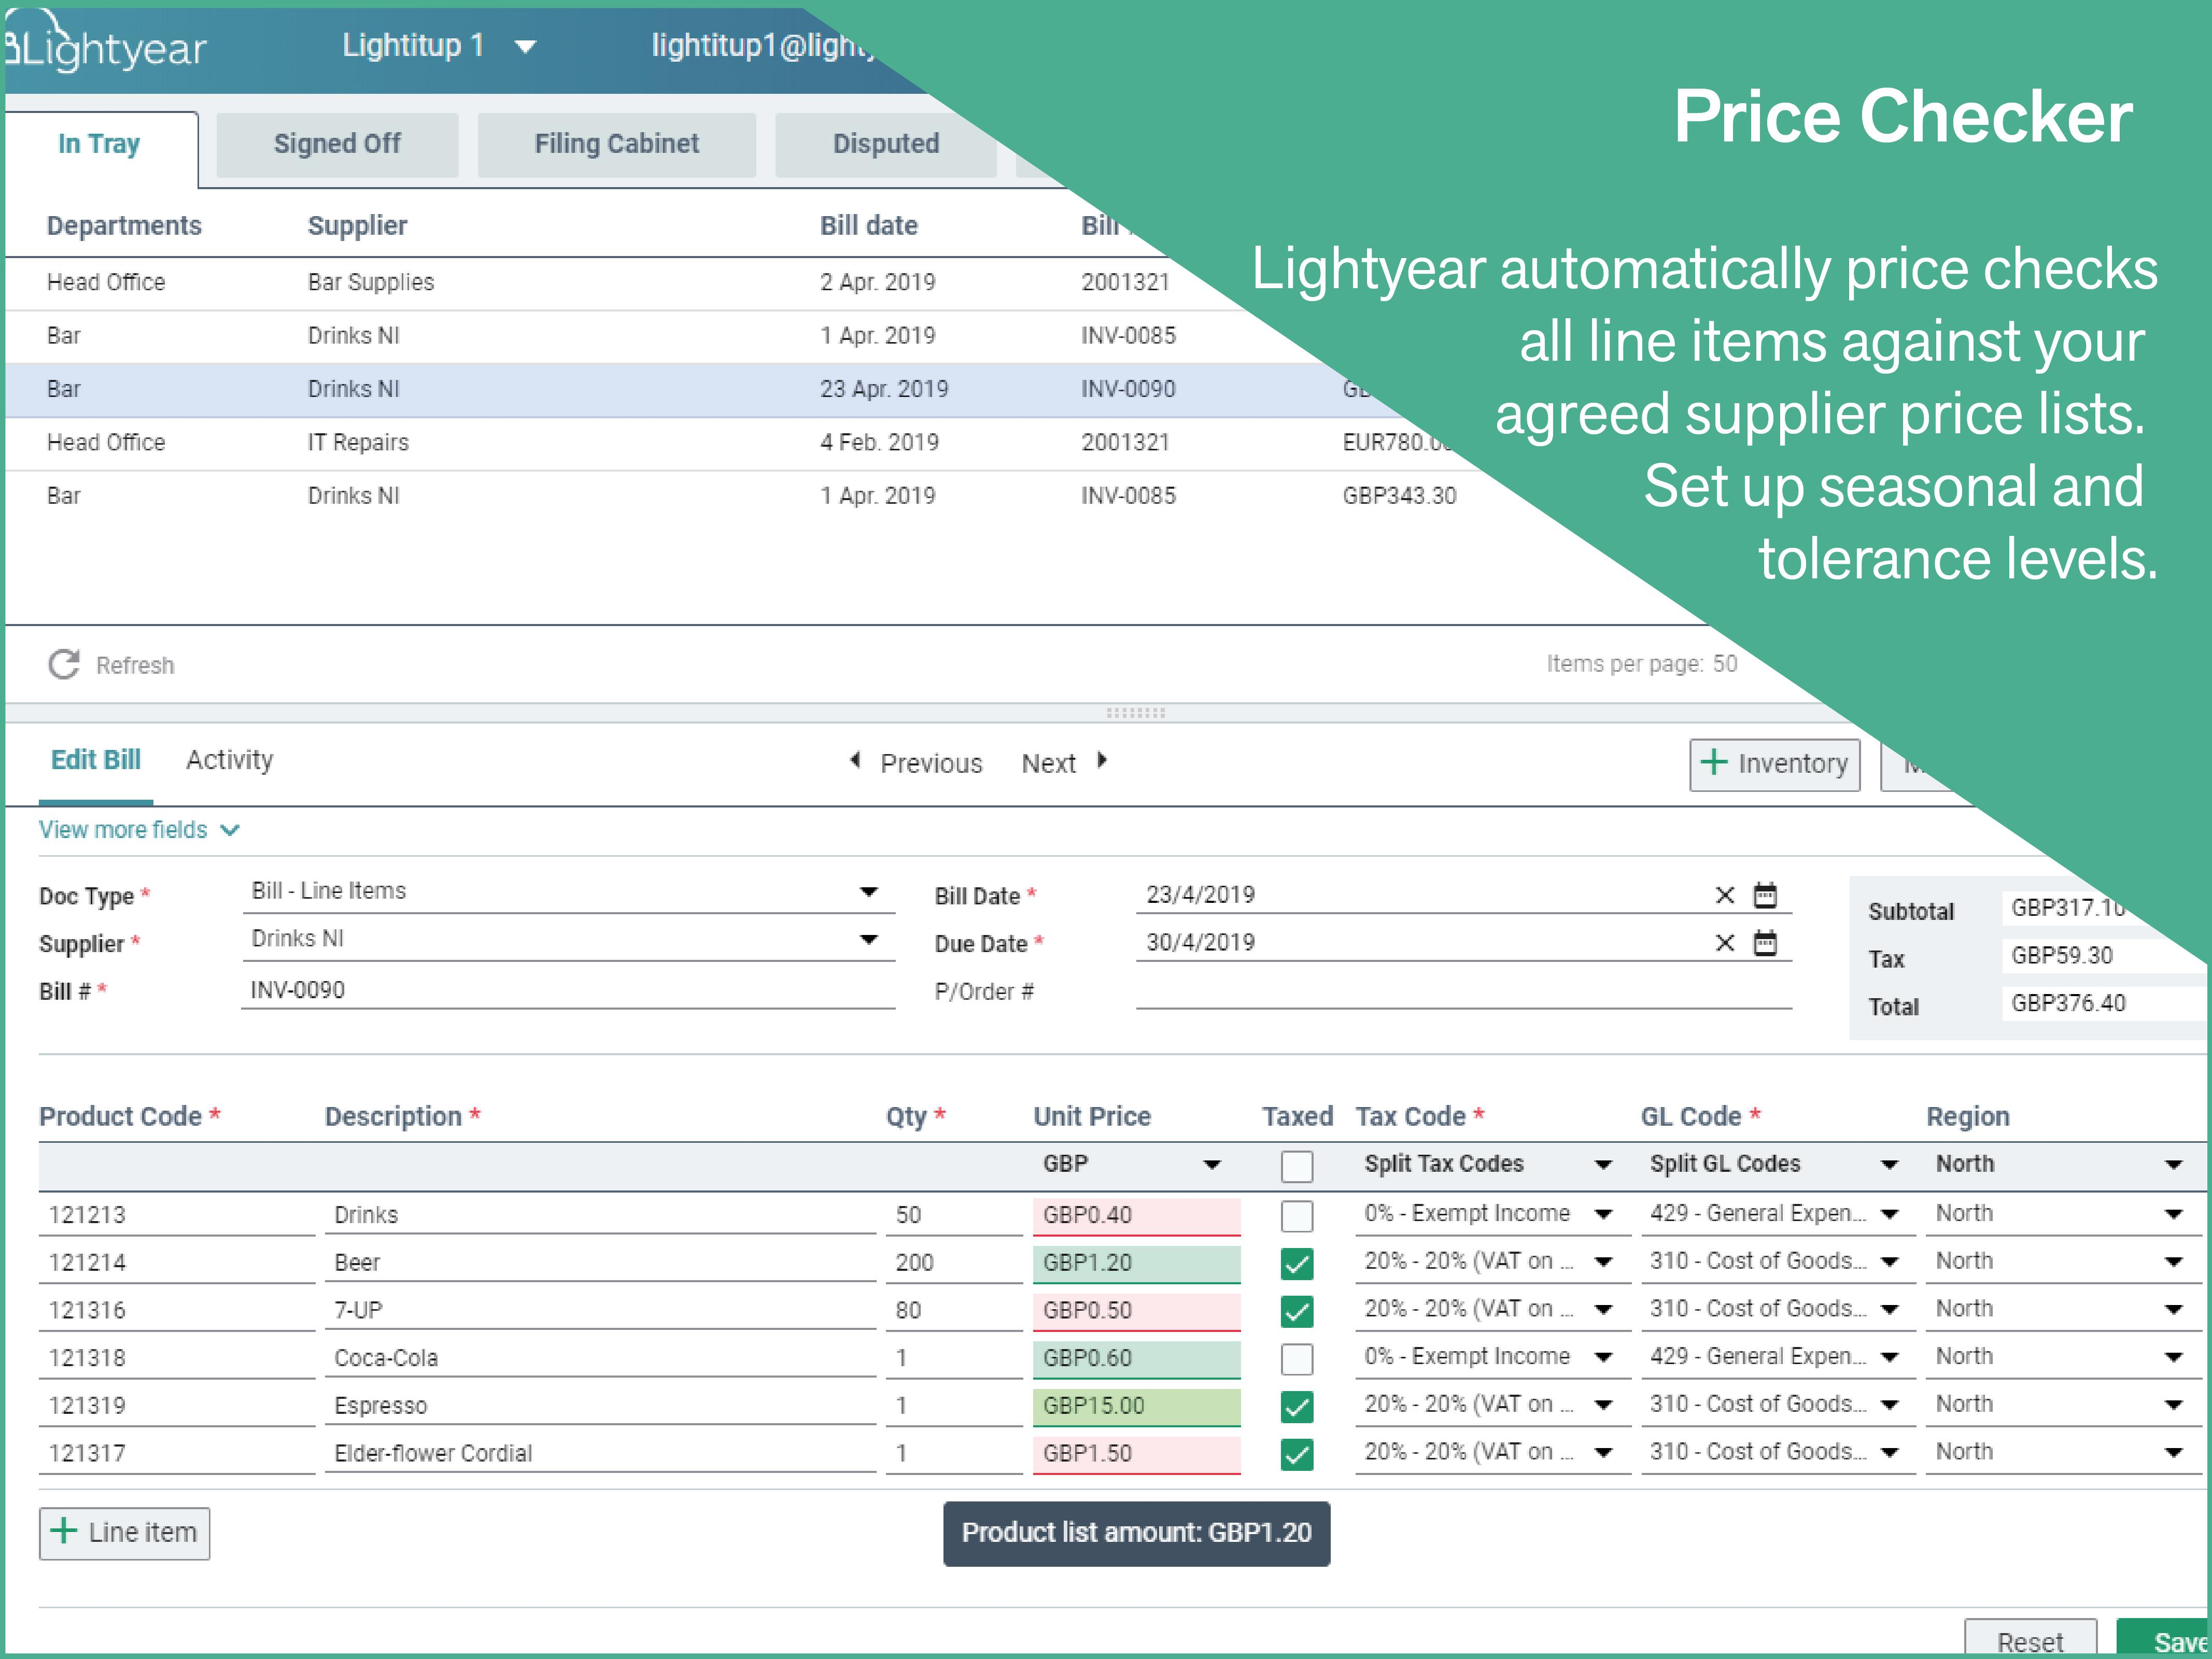Clear the Bill Date with X icon

tap(1724, 895)
